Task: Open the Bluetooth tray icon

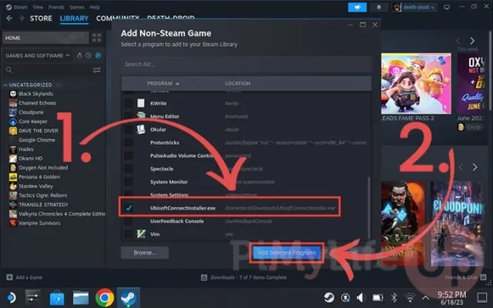Action: (x=394, y=297)
